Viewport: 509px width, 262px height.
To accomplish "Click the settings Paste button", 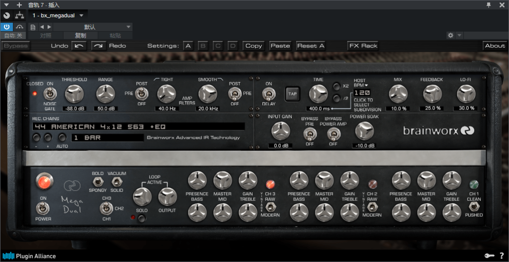I will coord(280,46).
